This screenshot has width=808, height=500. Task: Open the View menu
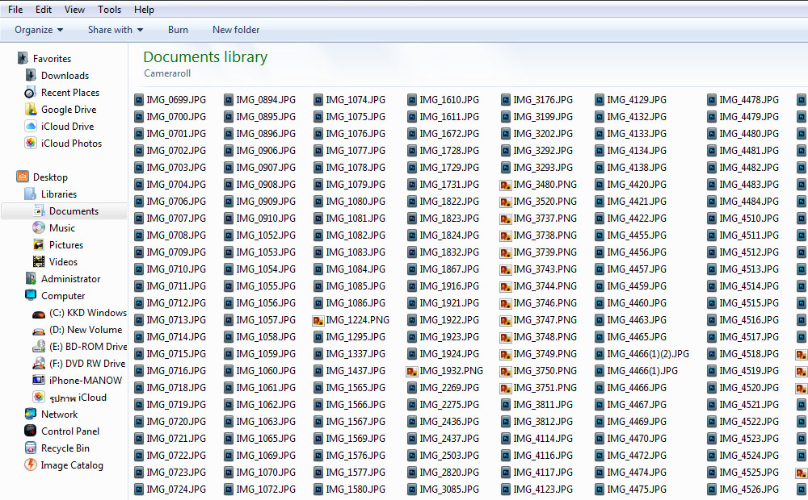pos(74,9)
